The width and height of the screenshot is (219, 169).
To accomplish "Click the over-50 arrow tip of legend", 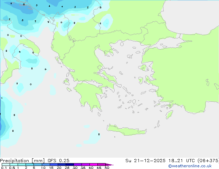I will pyautogui.click(x=109, y=165).
